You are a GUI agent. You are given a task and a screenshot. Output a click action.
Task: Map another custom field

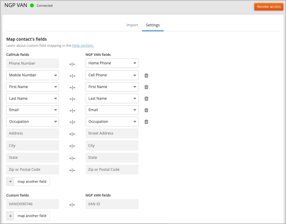coord(28,216)
